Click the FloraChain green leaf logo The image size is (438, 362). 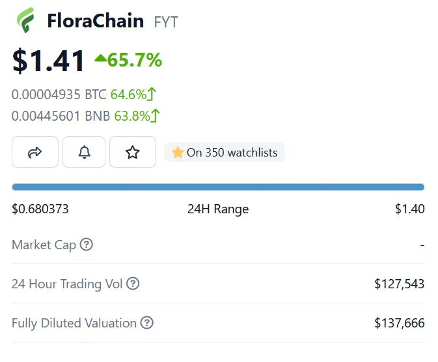(x=25, y=20)
